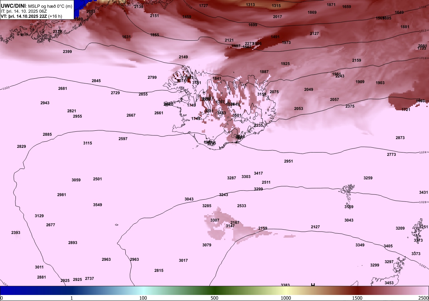This screenshot has width=429, height=301.
Task: Click the value 3417
Action: 258,173
